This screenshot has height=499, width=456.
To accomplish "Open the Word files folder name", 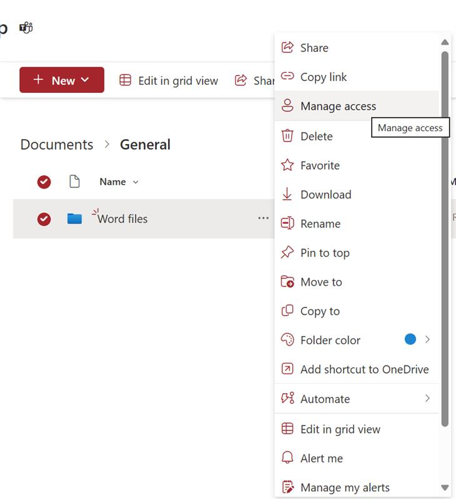I will (x=122, y=219).
